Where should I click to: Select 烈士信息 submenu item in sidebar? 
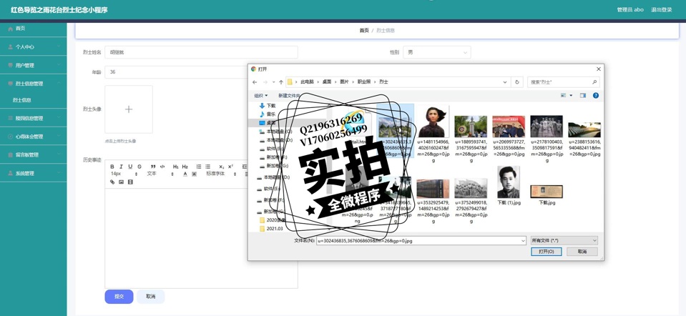[22, 100]
